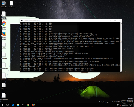Switch to the cmd.exe taskbar button
Image resolution: width=134 pixels, height=107 pixels.
tap(23, 105)
